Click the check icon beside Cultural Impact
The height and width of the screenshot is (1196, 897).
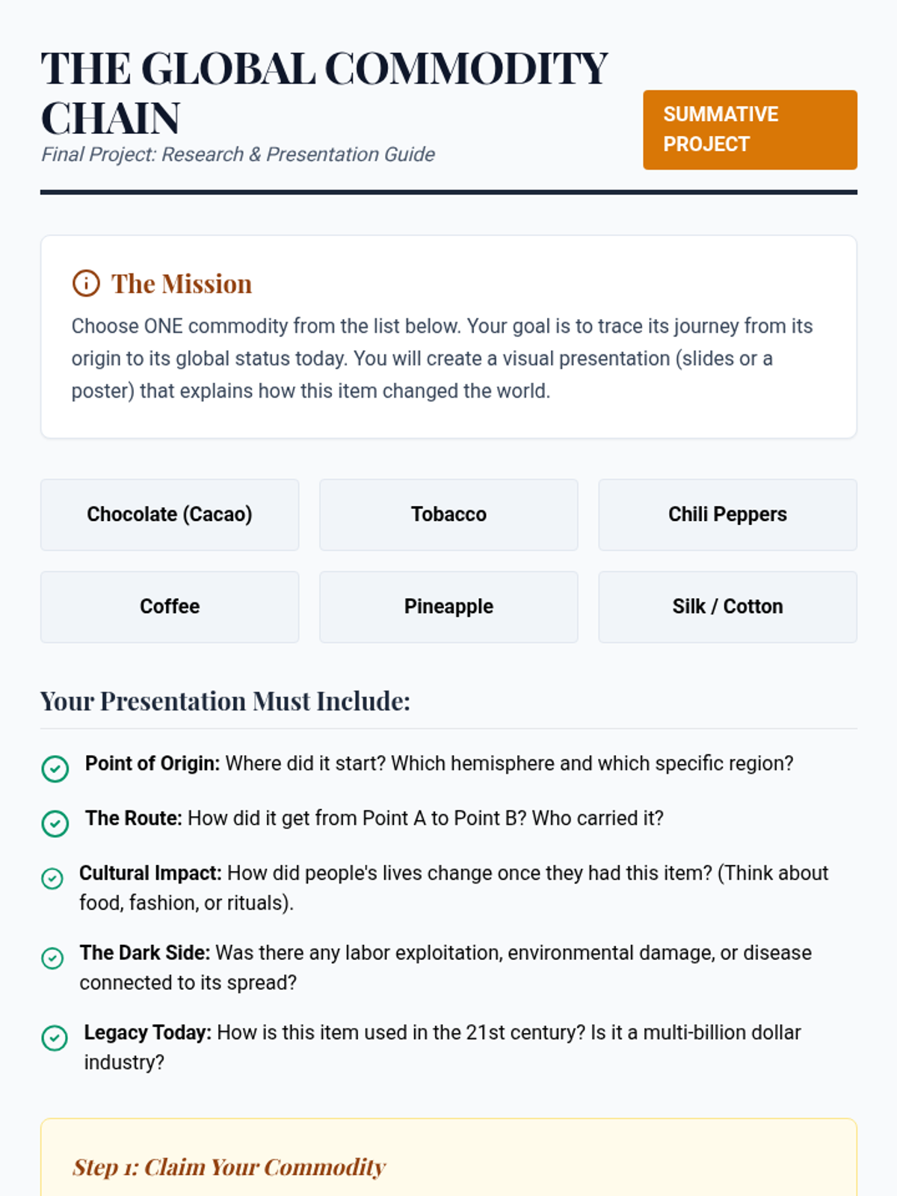[52, 878]
